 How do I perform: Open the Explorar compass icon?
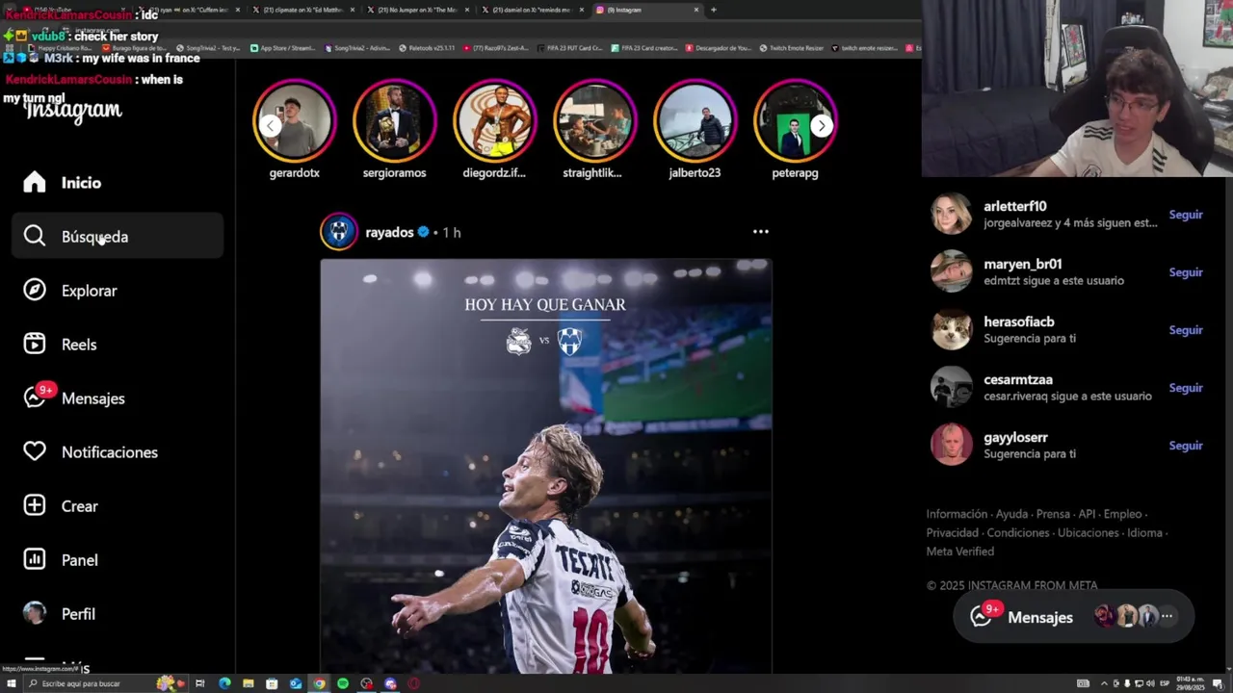35,291
